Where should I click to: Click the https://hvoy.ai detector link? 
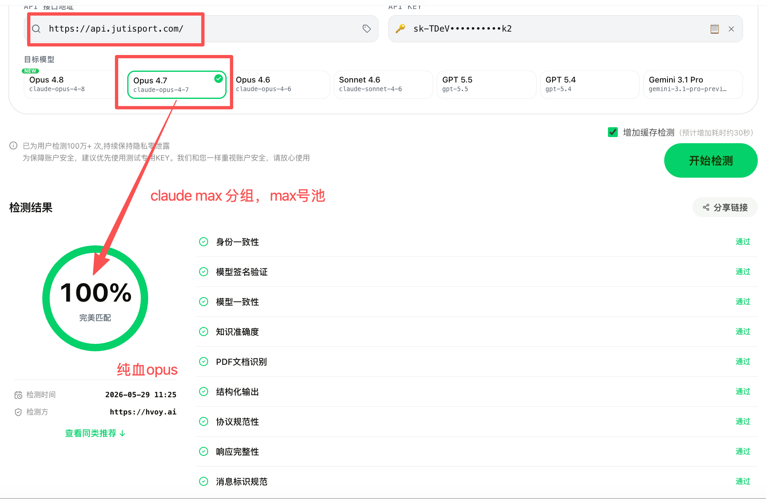pos(143,412)
